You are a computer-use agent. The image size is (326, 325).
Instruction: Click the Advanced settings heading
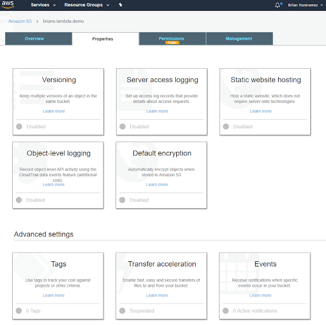44,234
